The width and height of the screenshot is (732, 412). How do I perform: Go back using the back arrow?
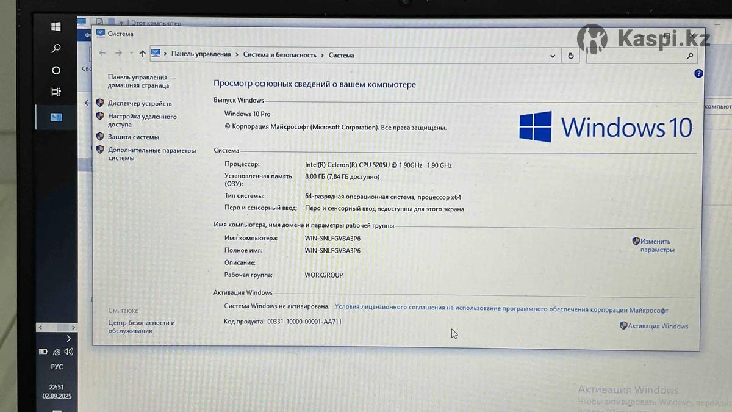(x=102, y=54)
